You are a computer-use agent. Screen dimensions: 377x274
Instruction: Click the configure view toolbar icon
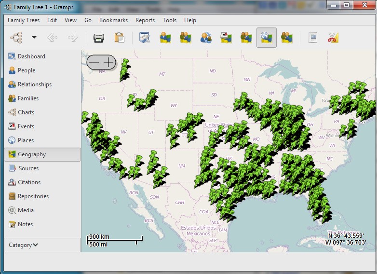pyautogui.click(x=145, y=38)
